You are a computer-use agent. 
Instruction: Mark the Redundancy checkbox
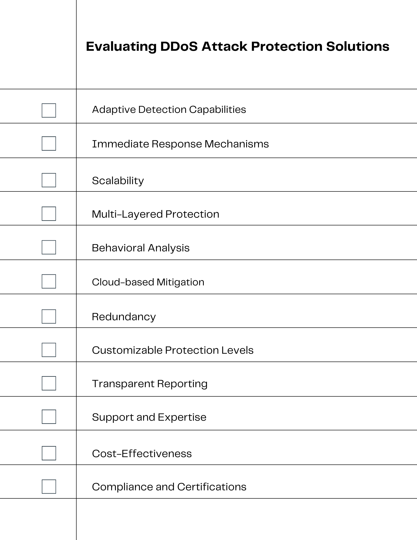(49, 316)
